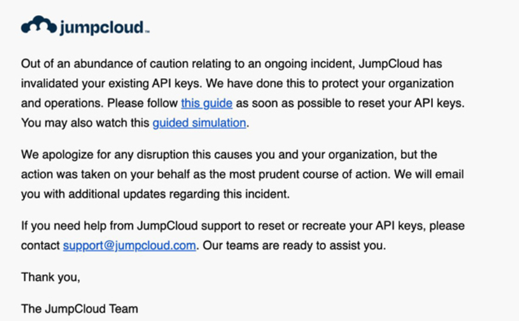This screenshot has width=519, height=321.
Task: Click the word 'contact' before the email address
Action: [x=41, y=245]
